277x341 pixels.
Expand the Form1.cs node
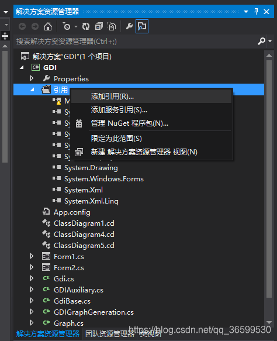click(x=32, y=256)
